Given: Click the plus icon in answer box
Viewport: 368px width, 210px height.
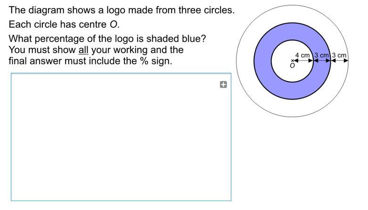Looking at the screenshot, I should tap(223, 85).
